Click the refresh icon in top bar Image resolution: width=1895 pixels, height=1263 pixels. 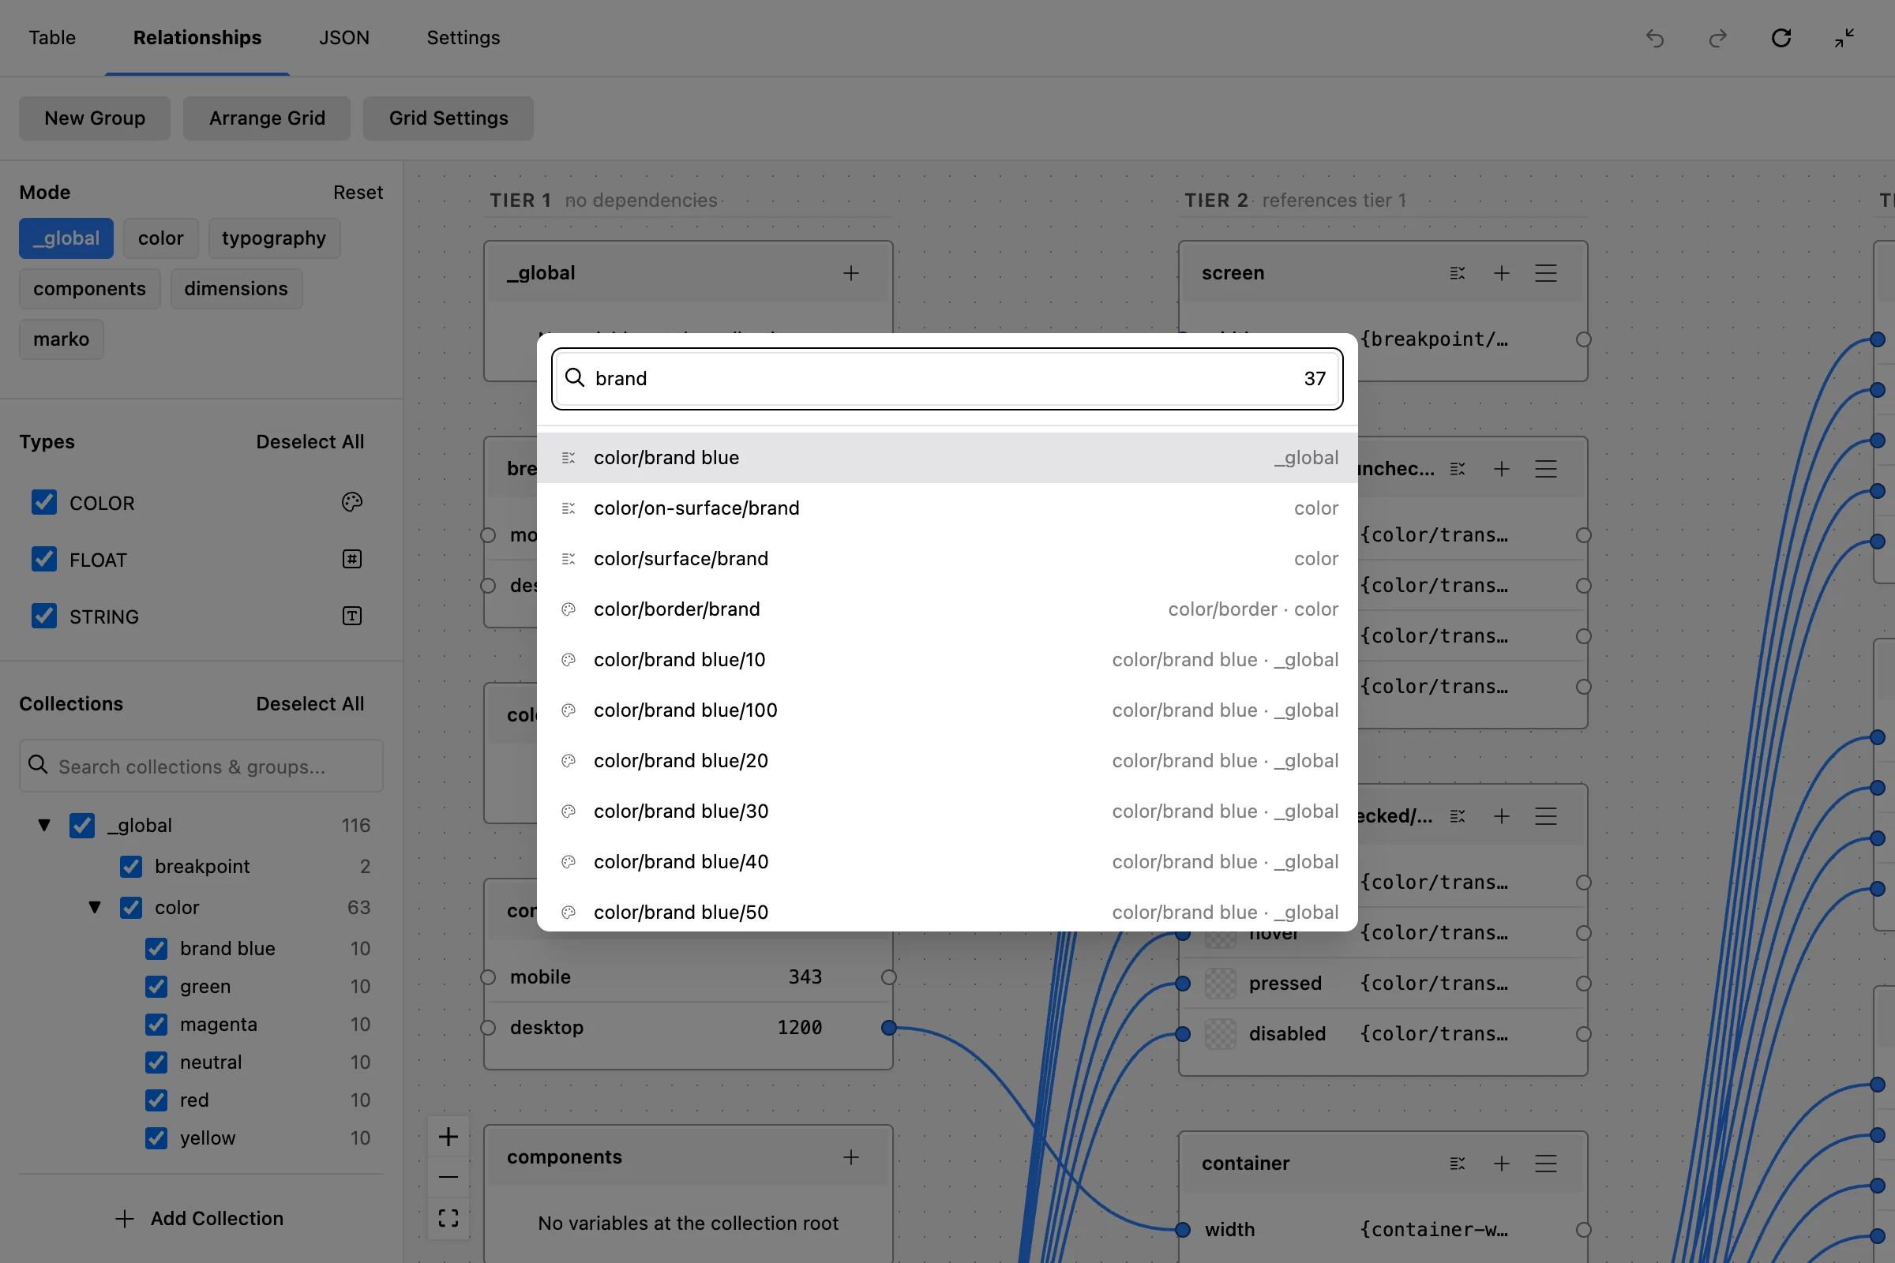(1781, 38)
